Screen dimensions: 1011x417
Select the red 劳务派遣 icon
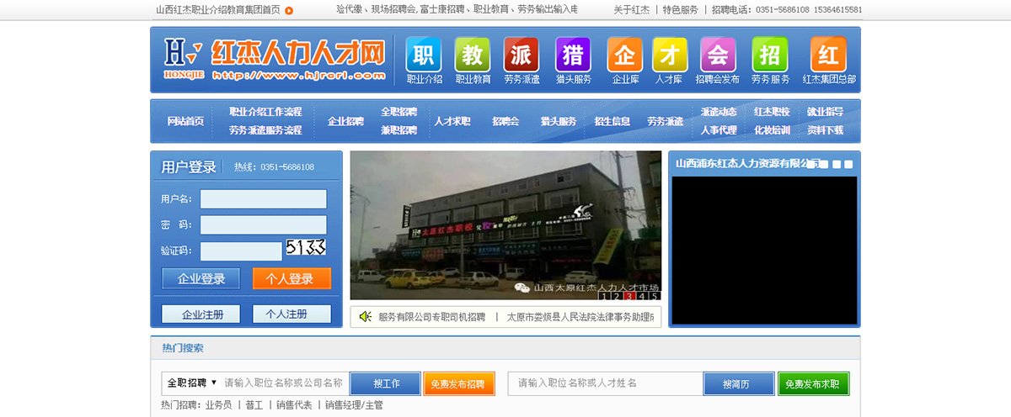tap(522, 55)
